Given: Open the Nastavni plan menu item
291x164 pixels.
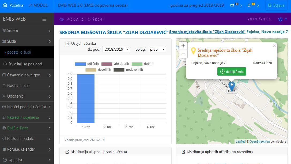Looking at the screenshot, I should click(x=27, y=86).
